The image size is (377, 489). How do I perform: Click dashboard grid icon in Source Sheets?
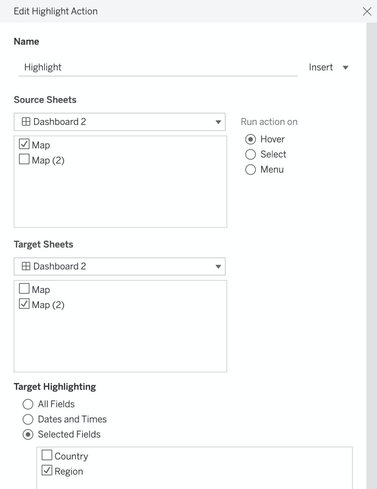[26, 122]
